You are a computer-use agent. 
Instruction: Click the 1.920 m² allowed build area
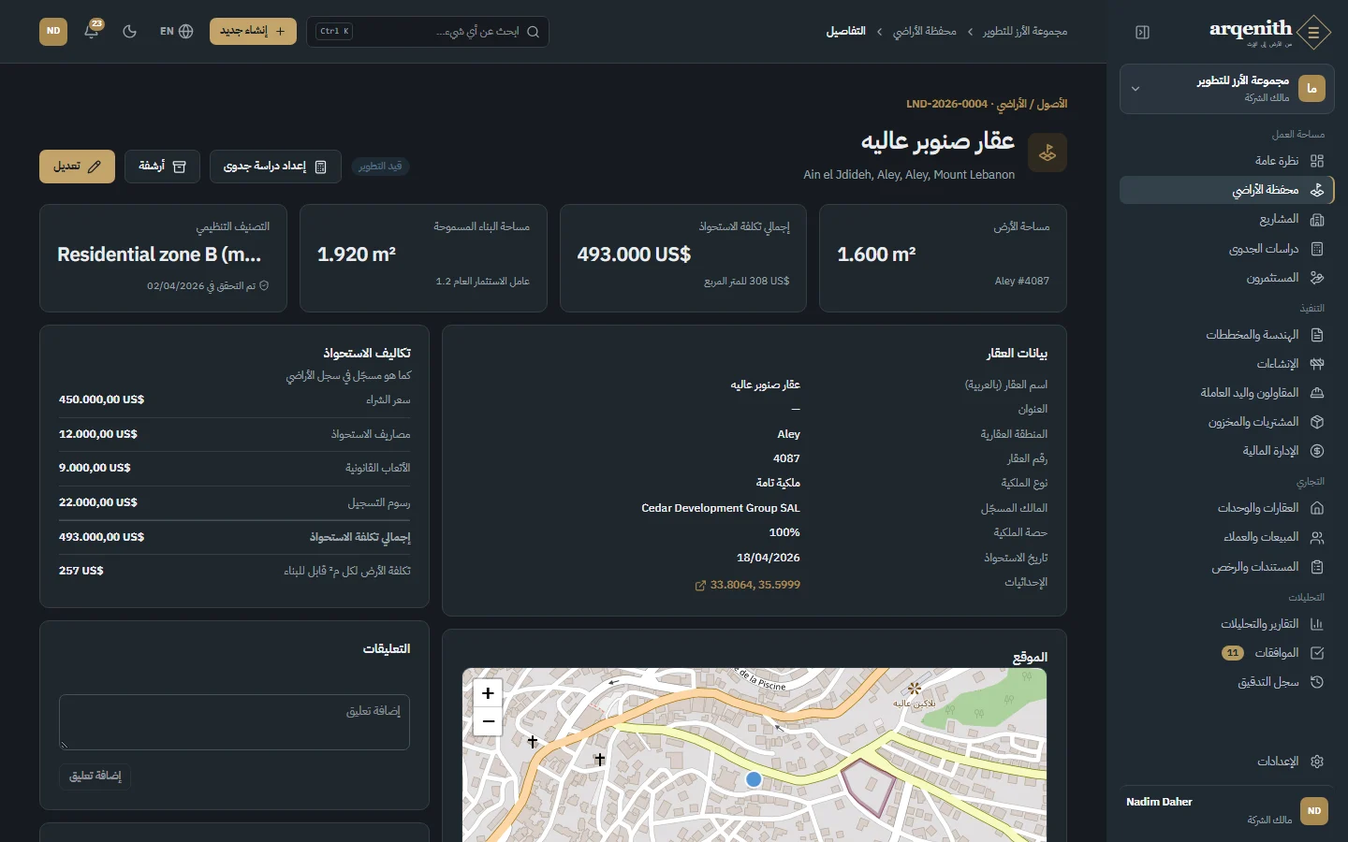click(357, 254)
